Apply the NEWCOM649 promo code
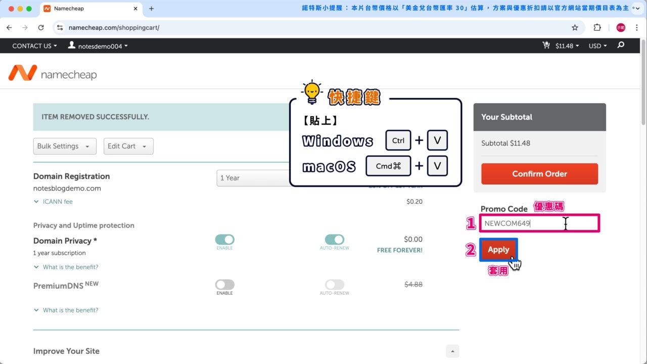Screen dimensions: 647x364 coord(498,249)
